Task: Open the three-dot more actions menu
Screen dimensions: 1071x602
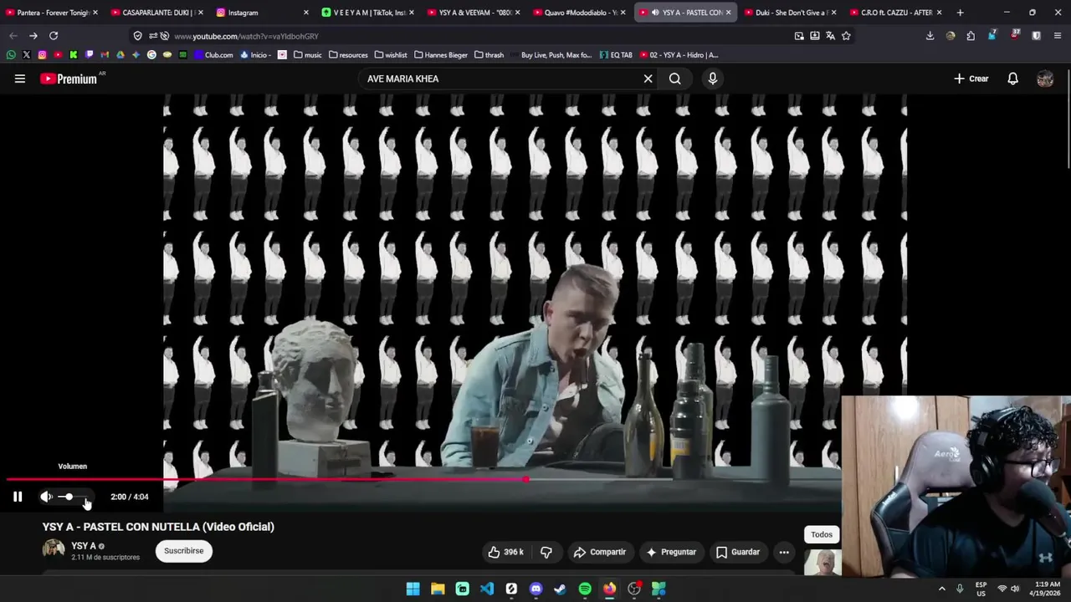Action: pyautogui.click(x=784, y=552)
